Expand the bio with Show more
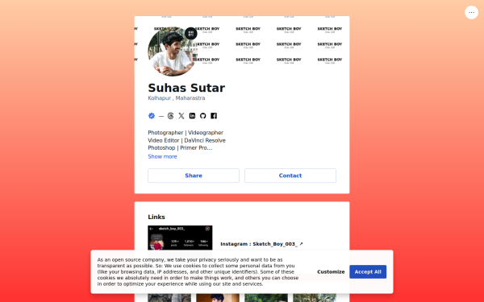This screenshot has height=302, width=484. click(162, 156)
